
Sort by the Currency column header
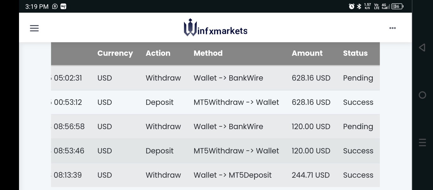pyautogui.click(x=115, y=53)
